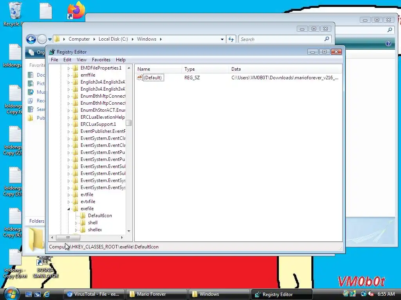This screenshot has height=300, width=401.
Task: Switch to the VirusTotal taskbar button
Action: tap(94, 294)
